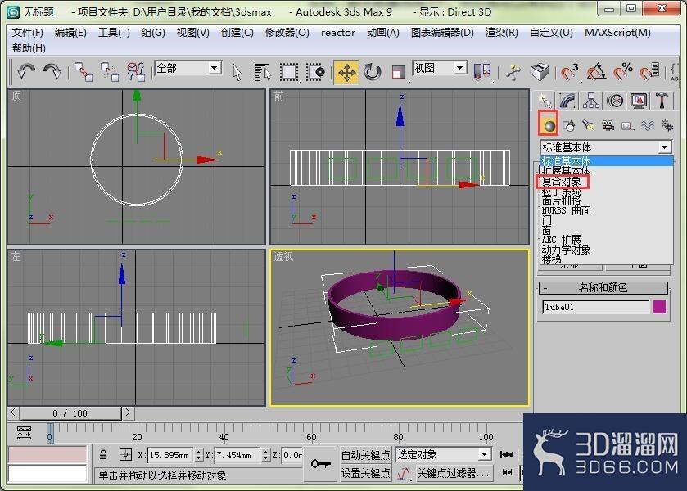Click Rectangular Selection Region icon
This screenshot has height=491, width=687.
(x=289, y=72)
